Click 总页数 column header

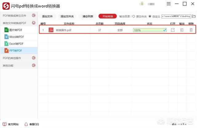coord(100,23)
